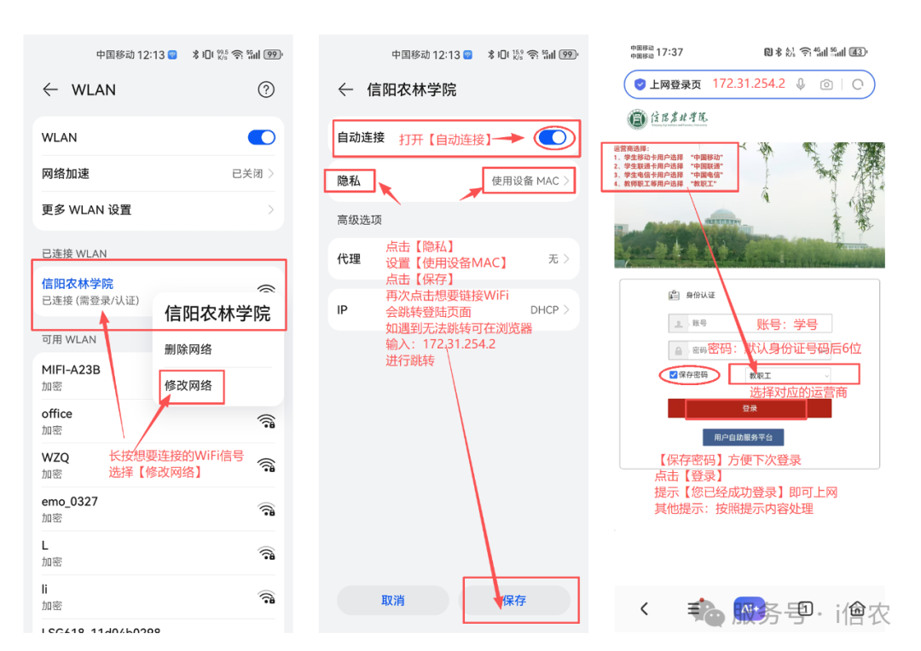Turn off the WLAN switch

click(x=261, y=137)
